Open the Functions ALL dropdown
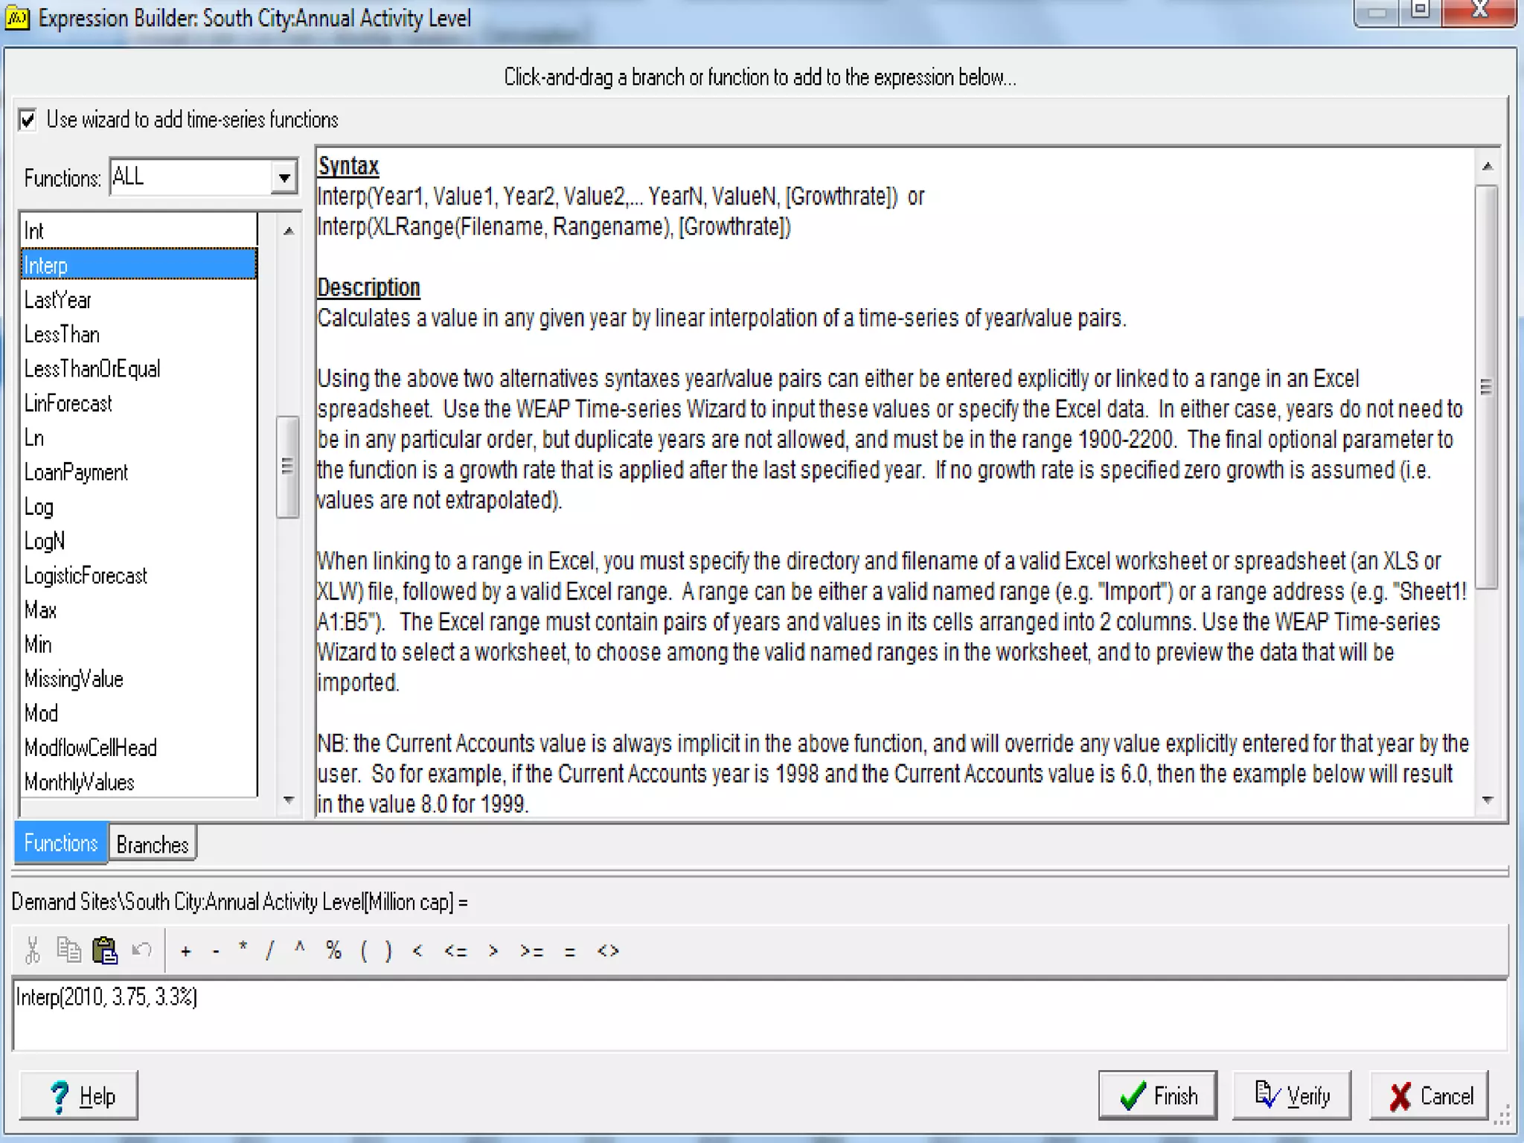 pyautogui.click(x=284, y=178)
